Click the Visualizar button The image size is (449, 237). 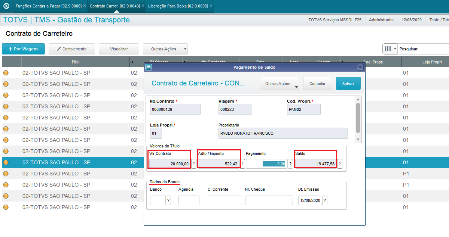[x=119, y=49]
